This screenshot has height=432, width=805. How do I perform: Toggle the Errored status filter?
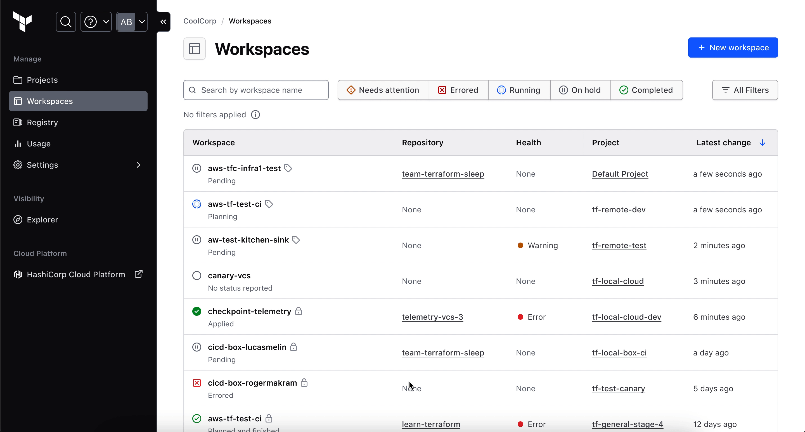pos(458,90)
